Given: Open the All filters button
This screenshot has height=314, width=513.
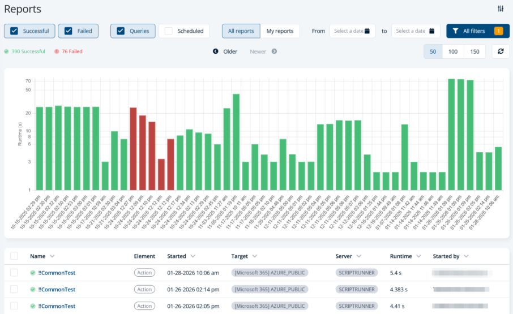Looking at the screenshot, I should tap(478, 31).
